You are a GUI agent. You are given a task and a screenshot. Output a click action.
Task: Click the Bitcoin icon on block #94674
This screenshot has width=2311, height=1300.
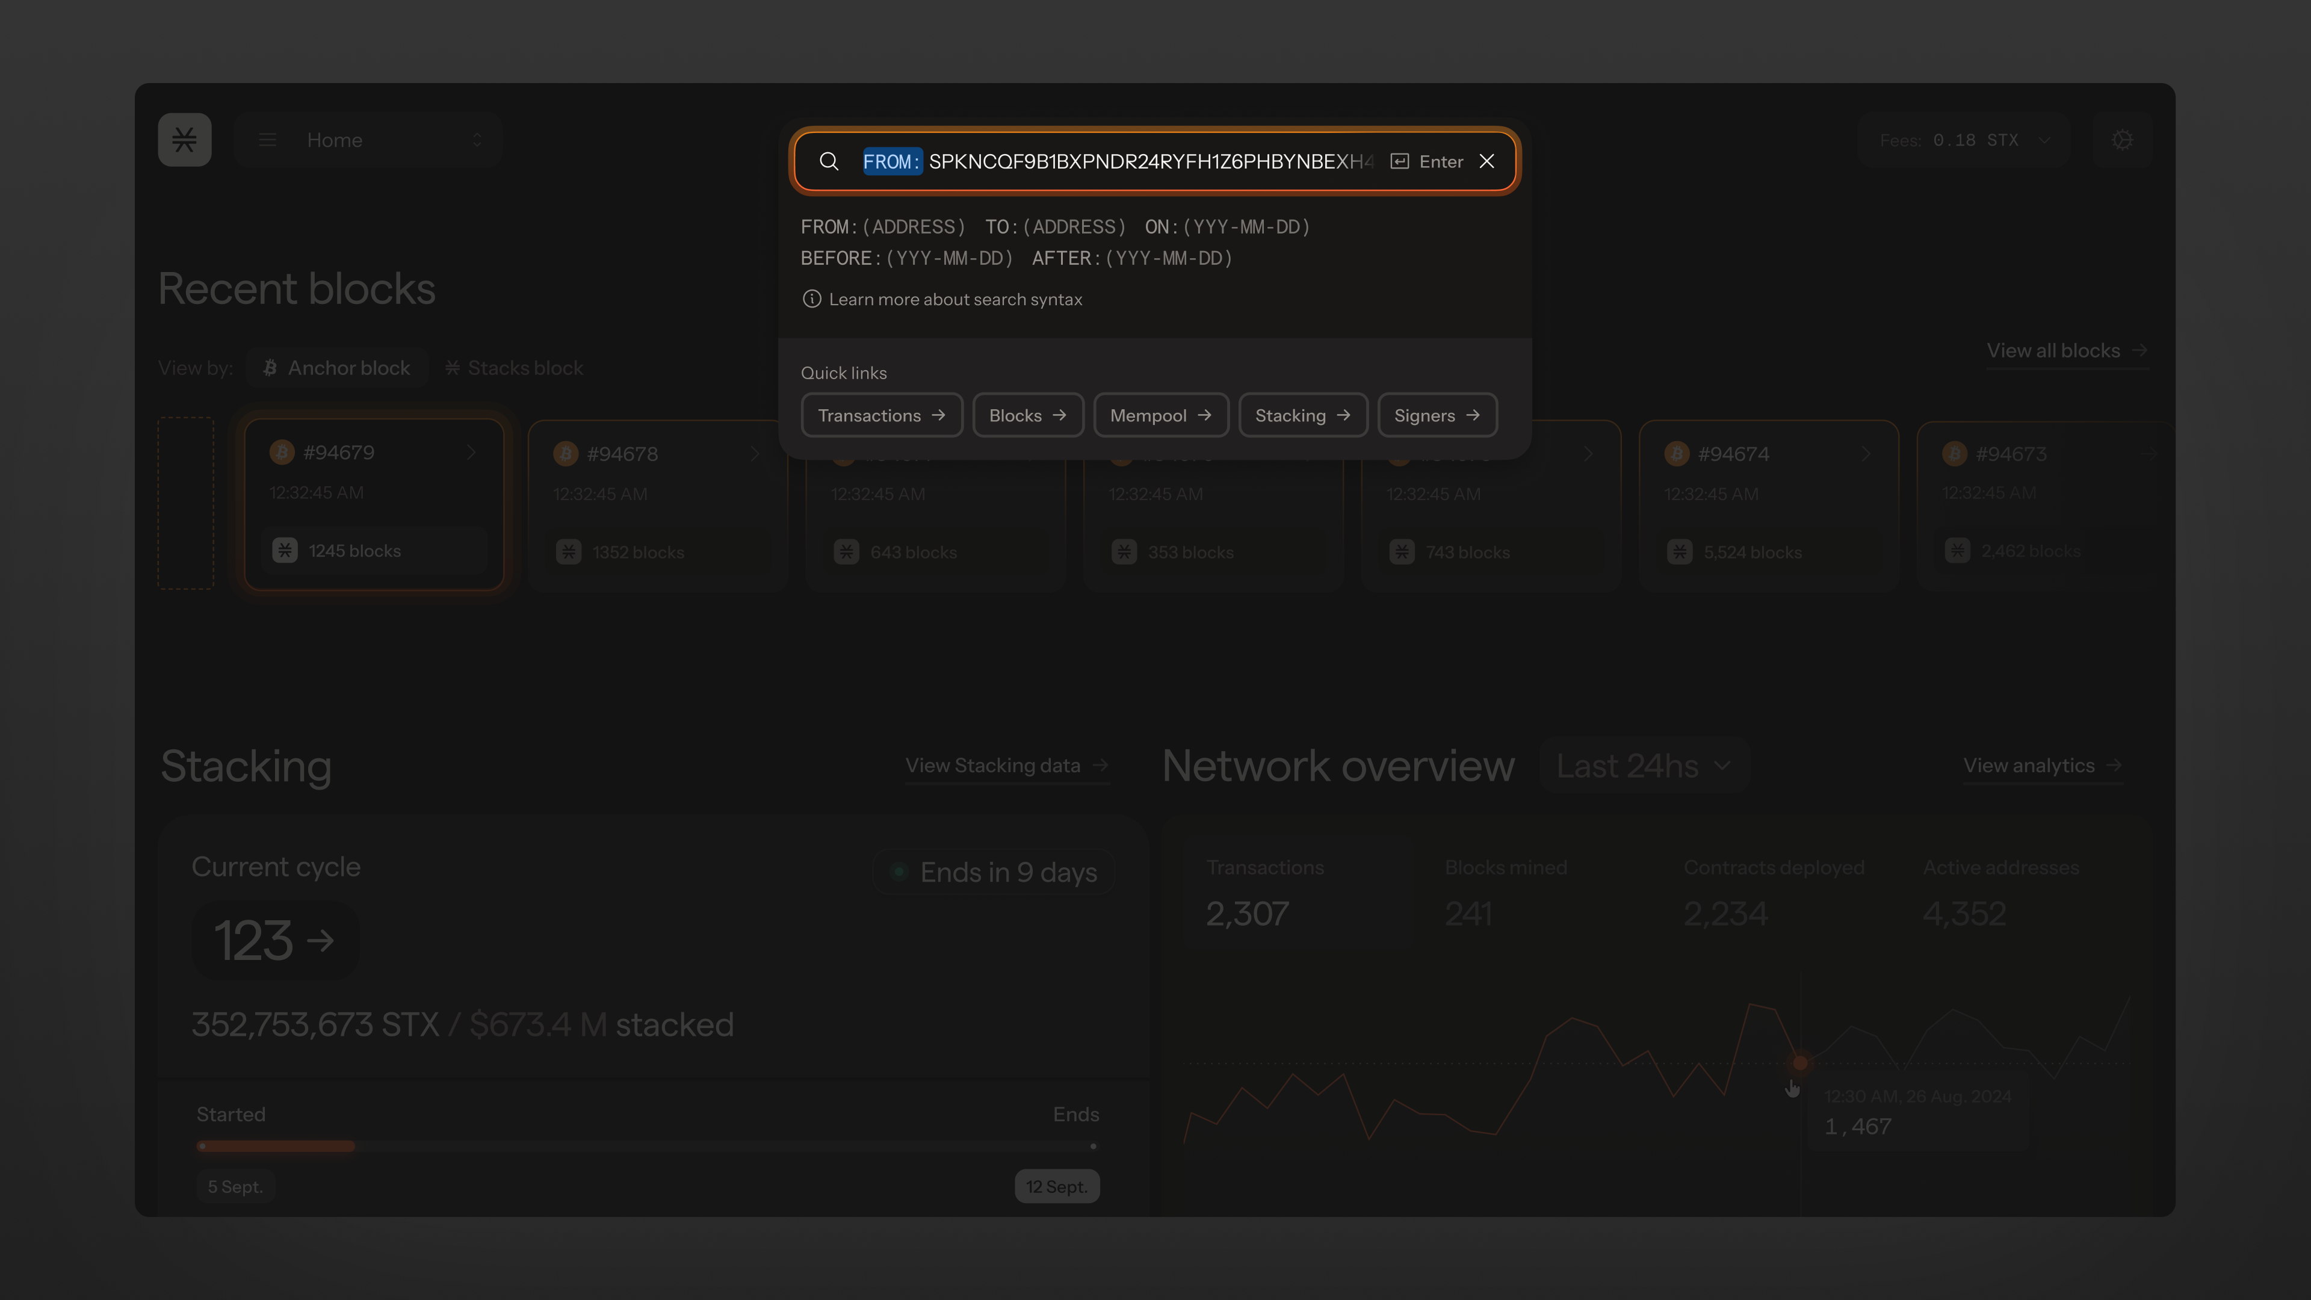[x=1677, y=454]
